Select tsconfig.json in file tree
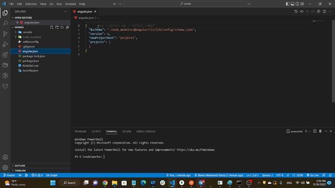 30,70
